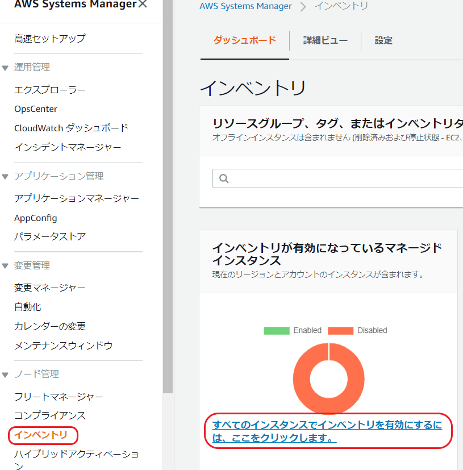This screenshot has height=470, width=463.
Task: Click the アプリケーション管理 section heading
Action: pos(59,176)
